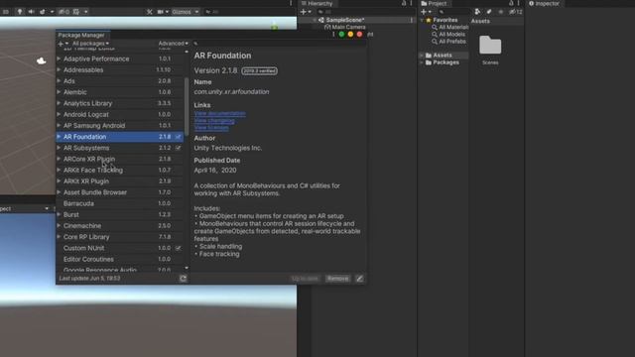Open the Advanced dropdown
The height and width of the screenshot is (357, 635).
[173, 44]
